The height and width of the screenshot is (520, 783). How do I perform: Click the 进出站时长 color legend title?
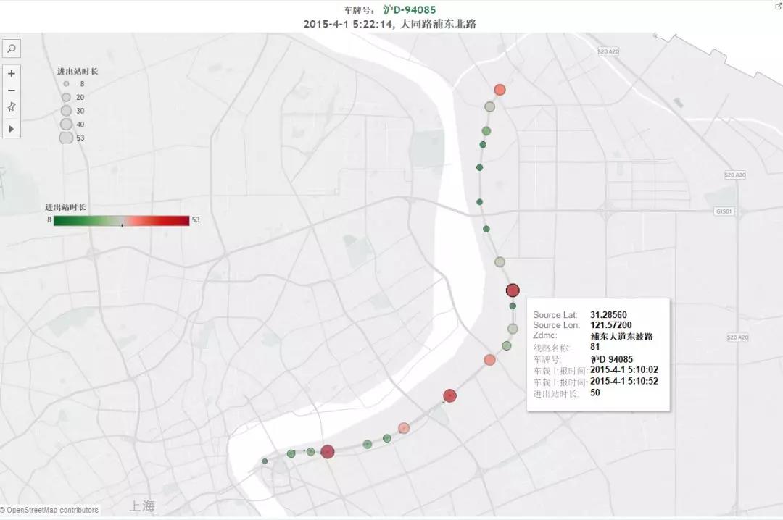(x=65, y=207)
